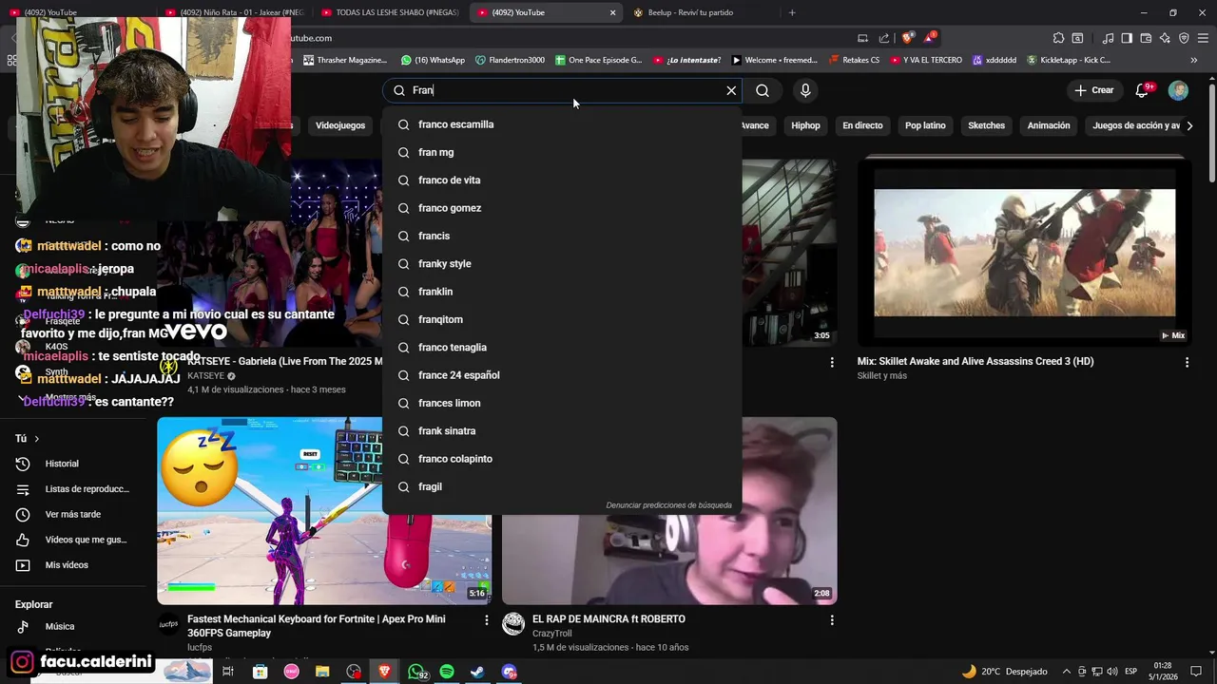Image resolution: width=1217 pixels, height=684 pixels.
Task: Open Leo AI sparkle icon
Action: click(x=1165, y=38)
